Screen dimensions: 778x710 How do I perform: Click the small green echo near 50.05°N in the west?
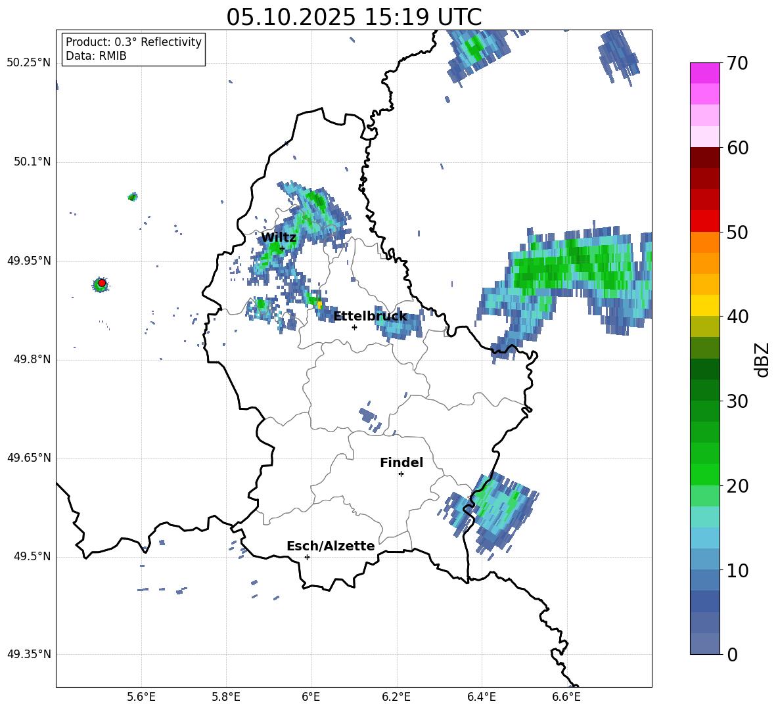pos(133,197)
